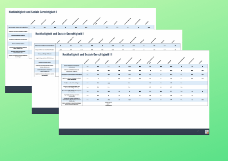
Task: Click the row-label column of slide I table
Action: [18, 41]
